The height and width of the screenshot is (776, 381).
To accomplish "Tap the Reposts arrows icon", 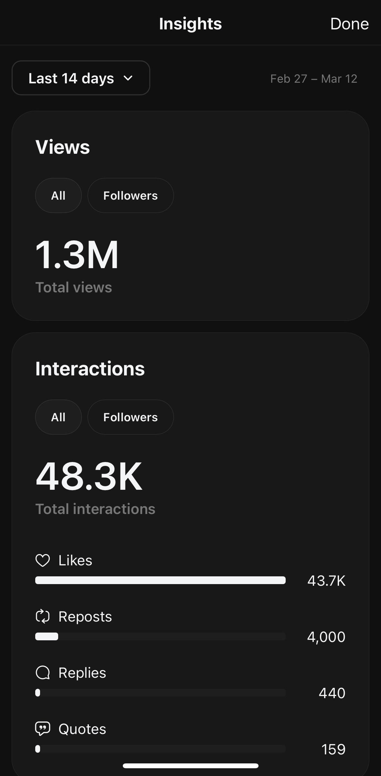I will 43,616.
